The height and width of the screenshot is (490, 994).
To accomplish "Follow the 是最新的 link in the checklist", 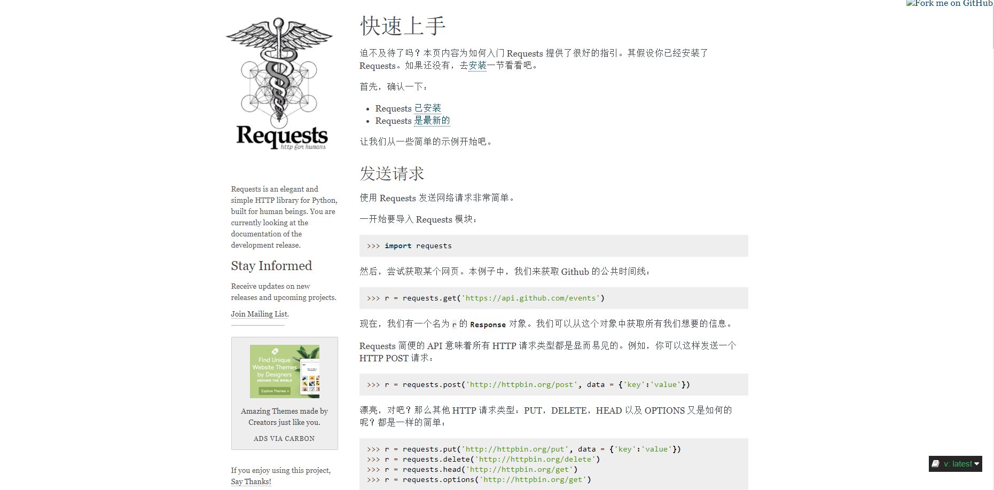I will tap(432, 121).
